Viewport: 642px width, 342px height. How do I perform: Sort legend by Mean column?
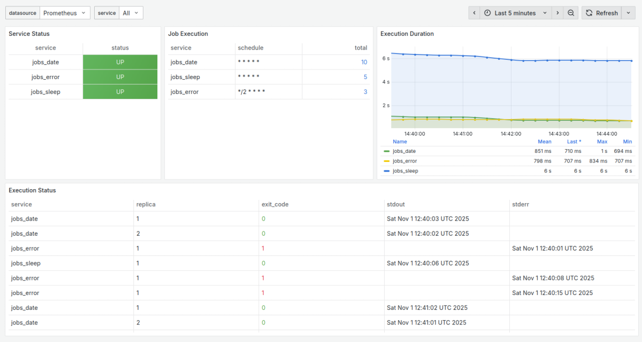544,142
